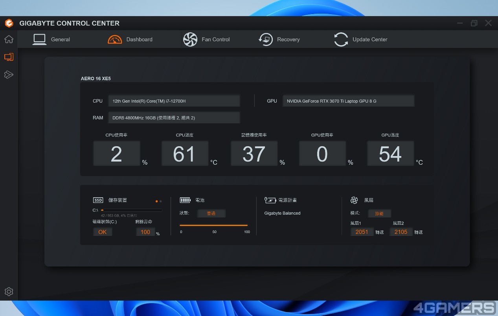This screenshot has height=316, width=498.
Task: Open the Fan Control tab
Action: pyautogui.click(x=206, y=39)
